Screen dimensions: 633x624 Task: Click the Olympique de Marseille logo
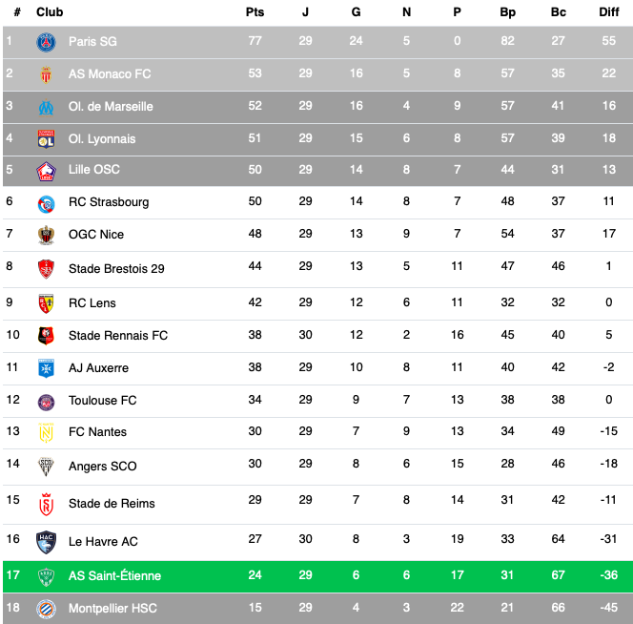[x=46, y=106]
